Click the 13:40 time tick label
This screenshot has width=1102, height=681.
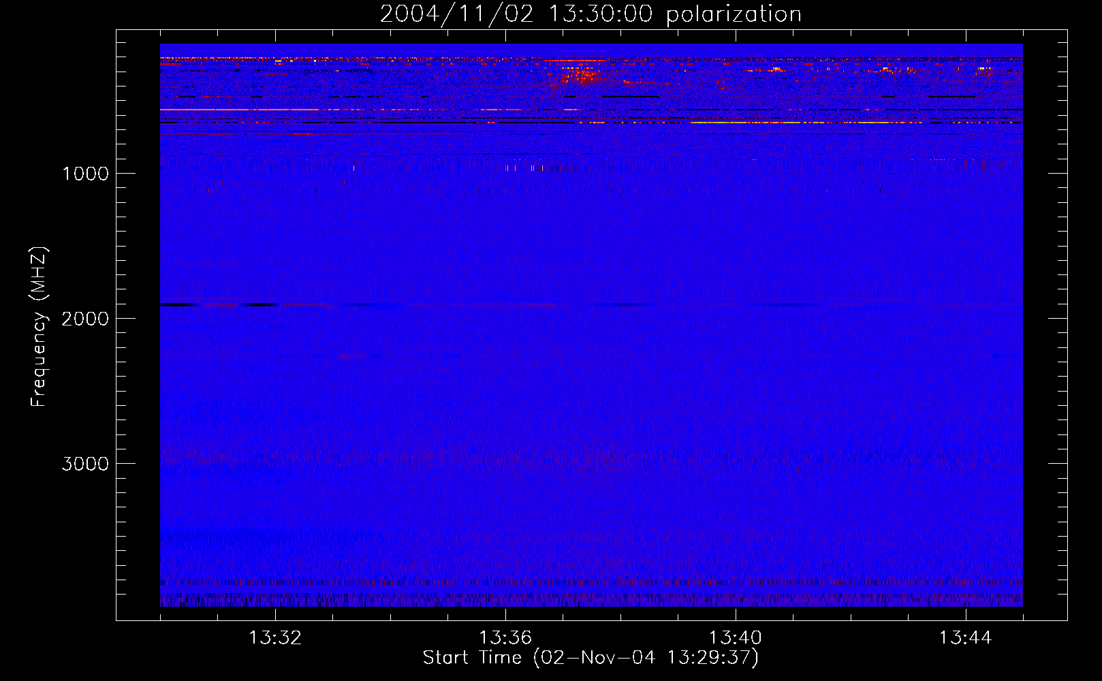point(736,638)
